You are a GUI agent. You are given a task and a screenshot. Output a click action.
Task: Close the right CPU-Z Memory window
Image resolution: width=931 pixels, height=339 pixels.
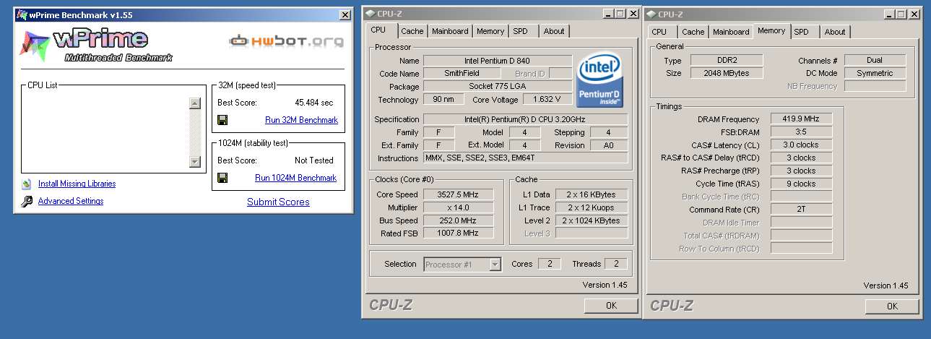tap(914, 14)
